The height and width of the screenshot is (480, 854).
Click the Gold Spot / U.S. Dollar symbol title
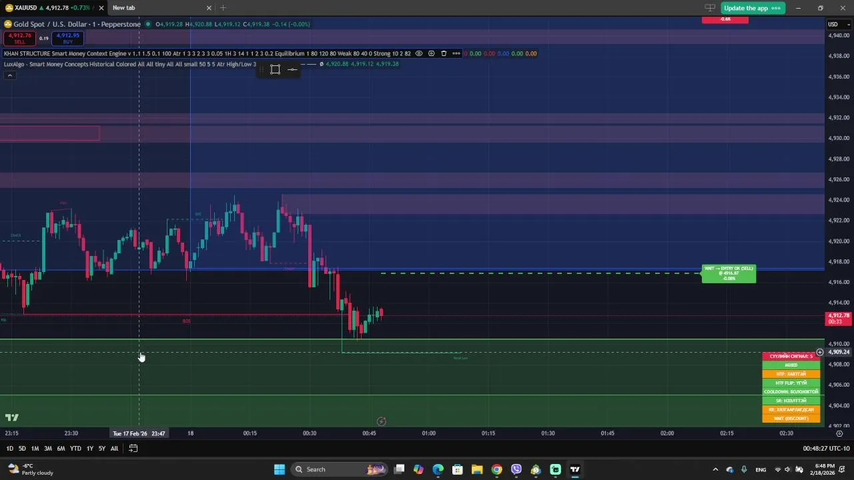pos(77,24)
